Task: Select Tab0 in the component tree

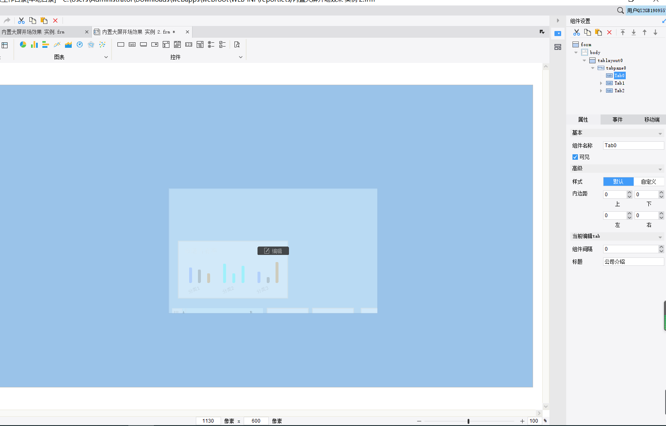Action: [619, 75]
